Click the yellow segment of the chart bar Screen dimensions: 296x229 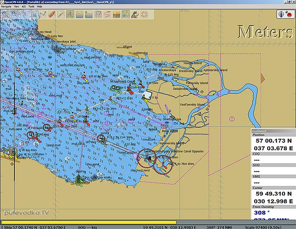(89, 222)
